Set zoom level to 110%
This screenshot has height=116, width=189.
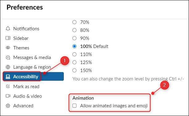tap(74, 54)
